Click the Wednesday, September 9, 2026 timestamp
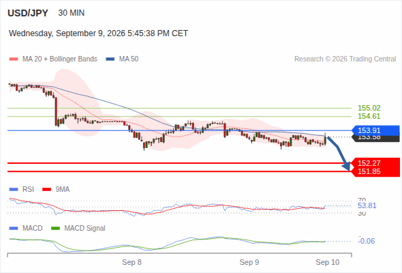The width and height of the screenshot is (402, 273). point(98,33)
